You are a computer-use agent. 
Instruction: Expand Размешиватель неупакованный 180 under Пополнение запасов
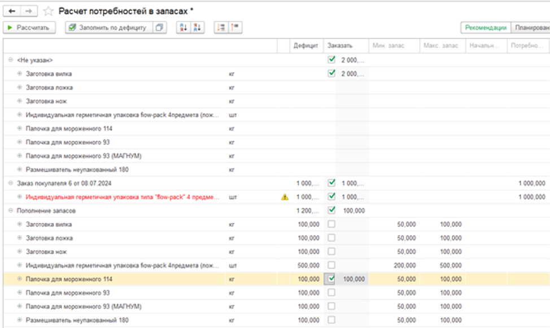click(20, 320)
